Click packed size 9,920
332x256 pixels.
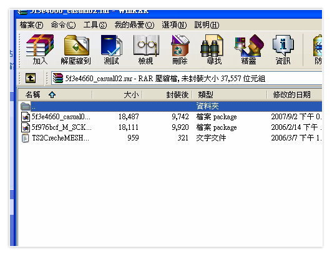[180, 127]
